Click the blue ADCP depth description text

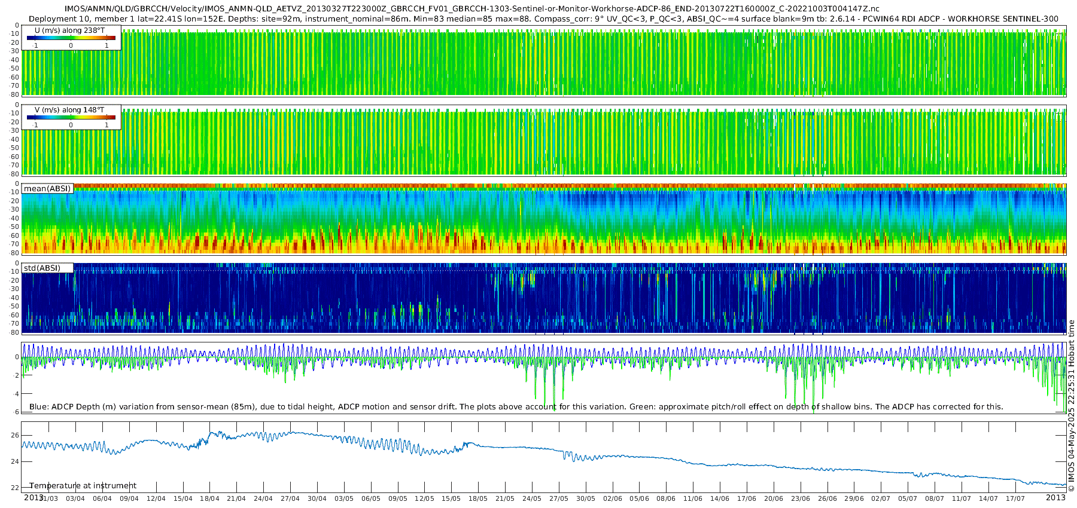click(x=516, y=407)
